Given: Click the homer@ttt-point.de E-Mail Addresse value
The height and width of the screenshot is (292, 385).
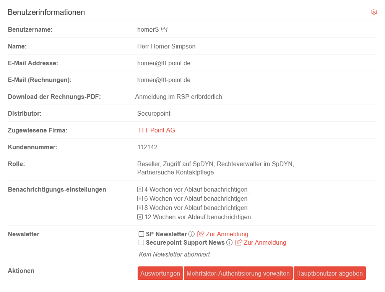Looking at the screenshot, I should (x=164, y=63).
